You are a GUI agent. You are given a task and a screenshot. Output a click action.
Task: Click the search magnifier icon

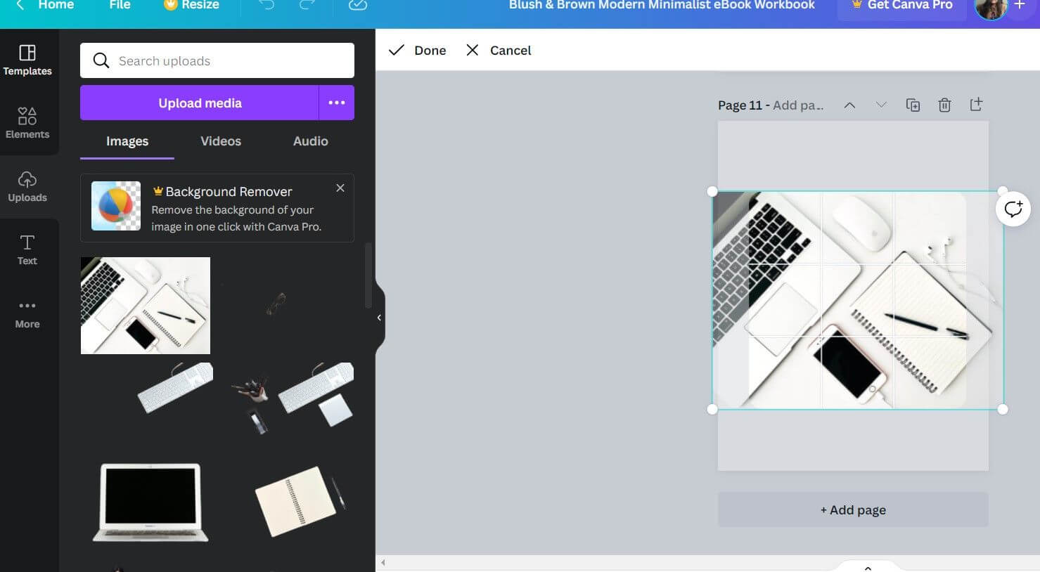pyautogui.click(x=101, y=60)
